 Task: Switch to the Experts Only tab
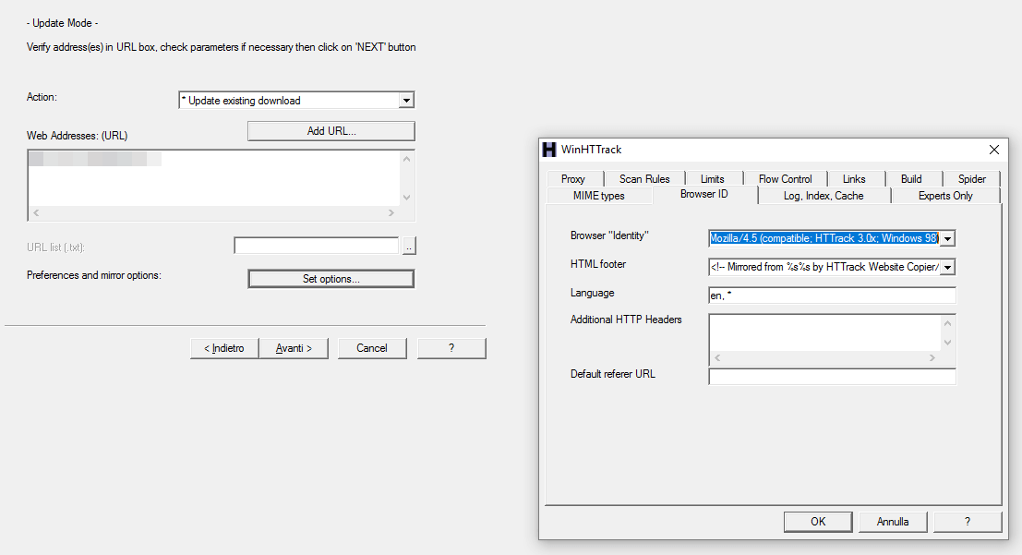945,196
